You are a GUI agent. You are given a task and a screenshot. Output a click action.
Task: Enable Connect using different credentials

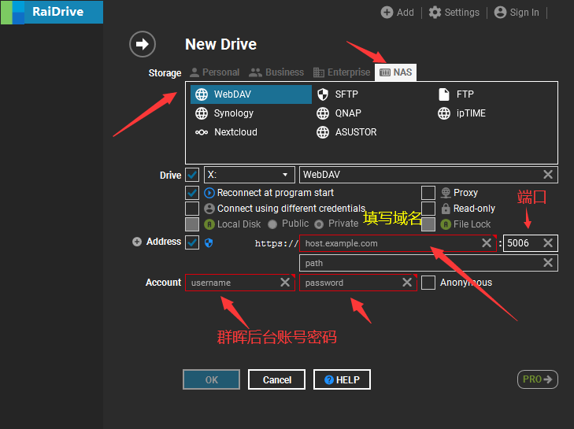(x=192, y=209)
